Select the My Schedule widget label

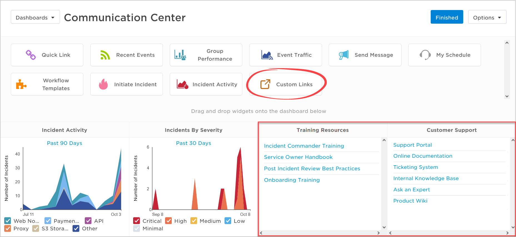453,55
